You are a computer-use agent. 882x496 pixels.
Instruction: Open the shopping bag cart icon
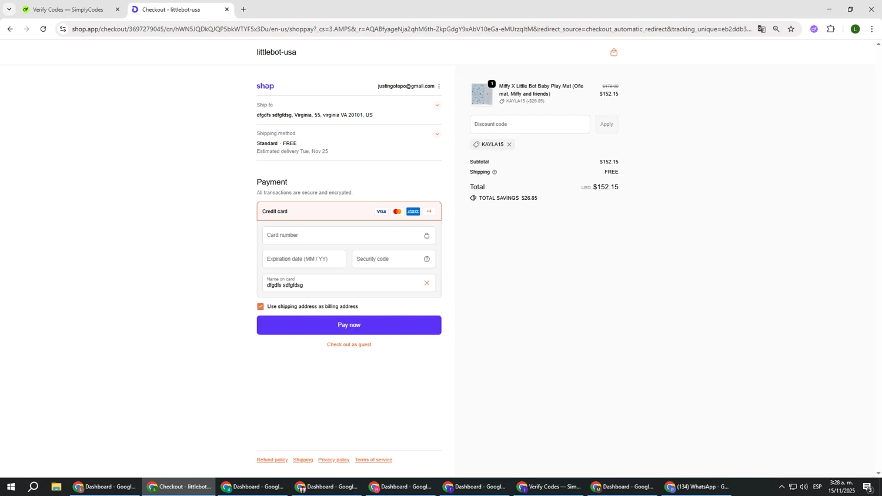(x=614, y=52)
